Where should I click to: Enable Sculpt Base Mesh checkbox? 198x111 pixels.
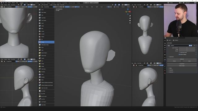(179, 52)
